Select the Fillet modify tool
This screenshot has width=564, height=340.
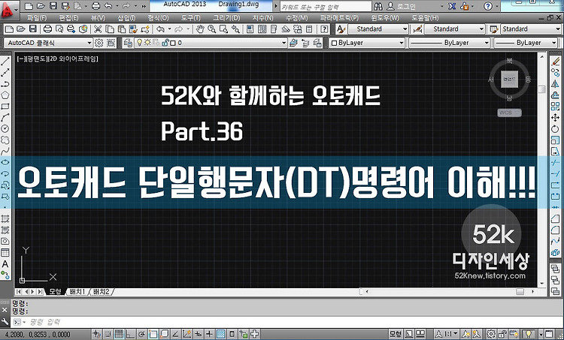556,230
